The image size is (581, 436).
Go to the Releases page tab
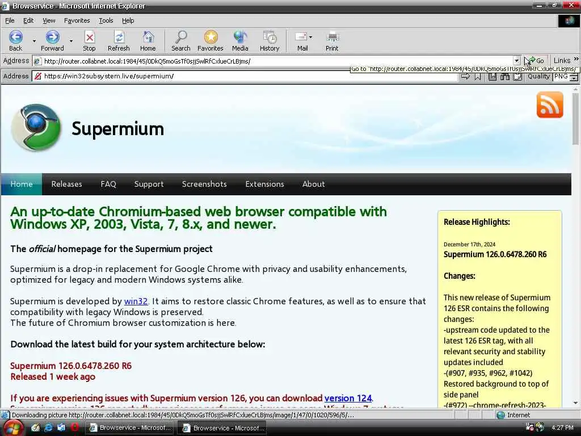(67, 184)
